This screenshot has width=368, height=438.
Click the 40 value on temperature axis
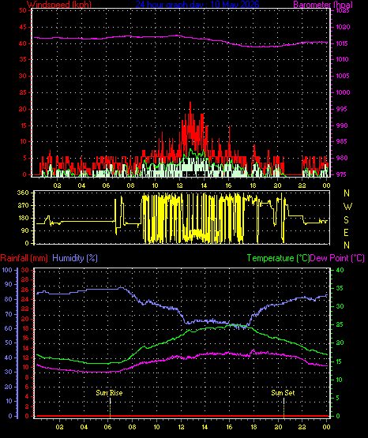click(x=340, y=270)
